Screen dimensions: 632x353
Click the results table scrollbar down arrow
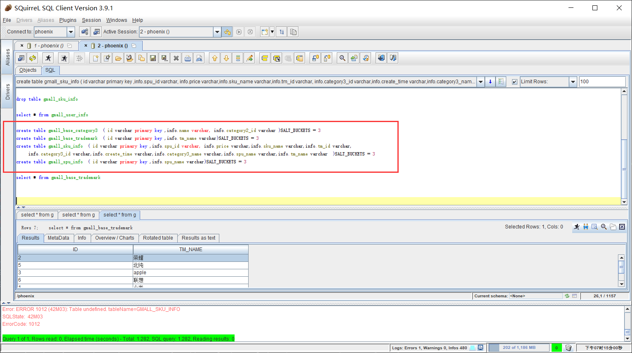(622, 284)
